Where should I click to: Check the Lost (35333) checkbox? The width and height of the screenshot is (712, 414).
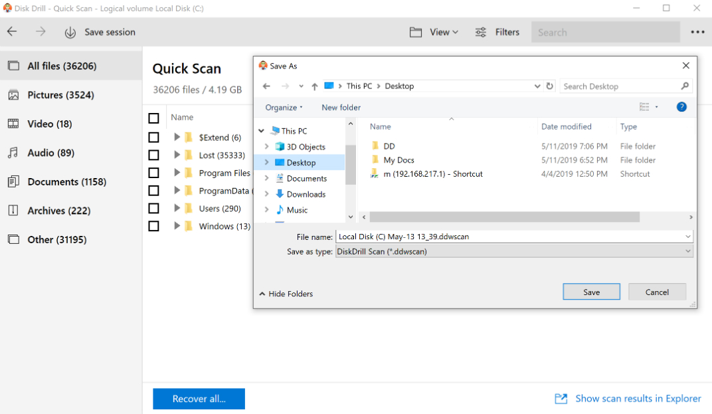[x=154, y=155]
